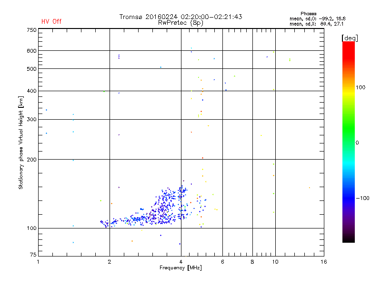The image size is (381, 285).
Task: Click the 'RwPretec (8p)' subtitle
Action: click(x=180, y=23)
